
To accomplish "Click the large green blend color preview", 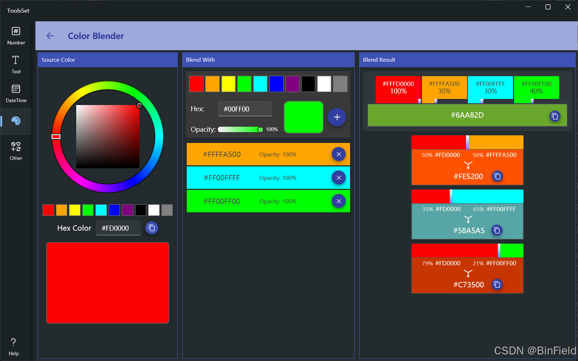I will (x=303, y=117).
